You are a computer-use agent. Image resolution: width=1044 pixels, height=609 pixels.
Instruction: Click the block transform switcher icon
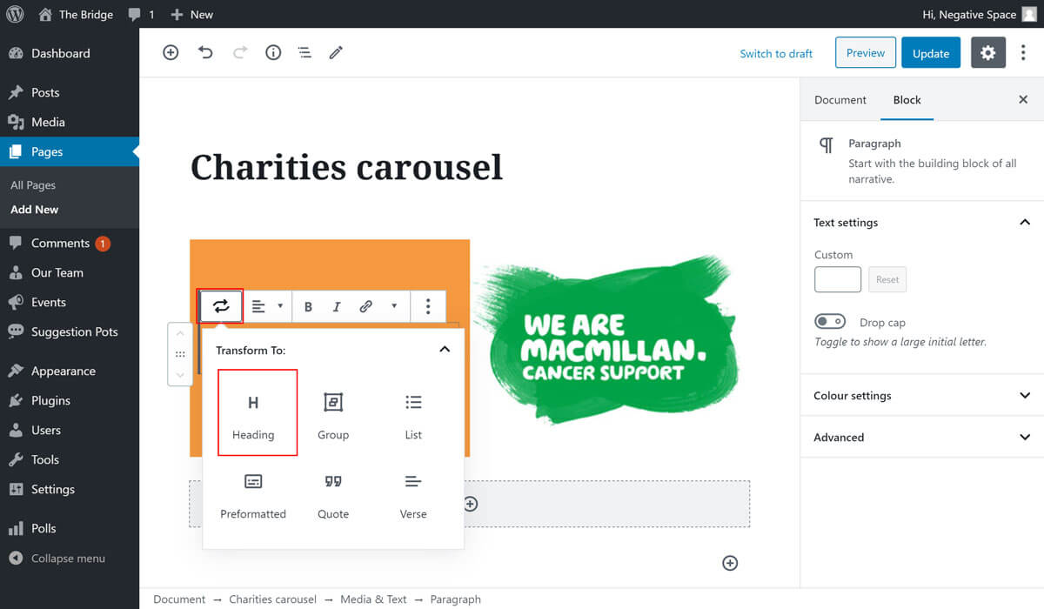(x=221, y=306)
